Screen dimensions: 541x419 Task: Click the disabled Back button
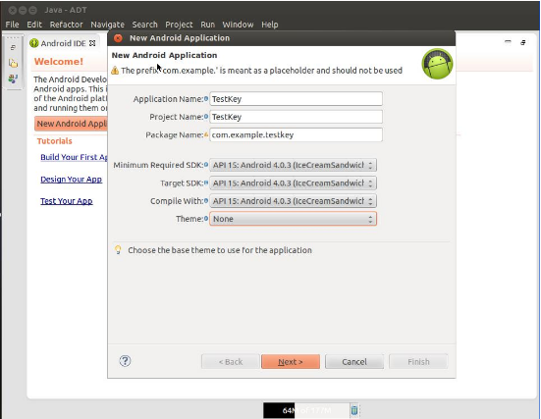coord(231,362)
